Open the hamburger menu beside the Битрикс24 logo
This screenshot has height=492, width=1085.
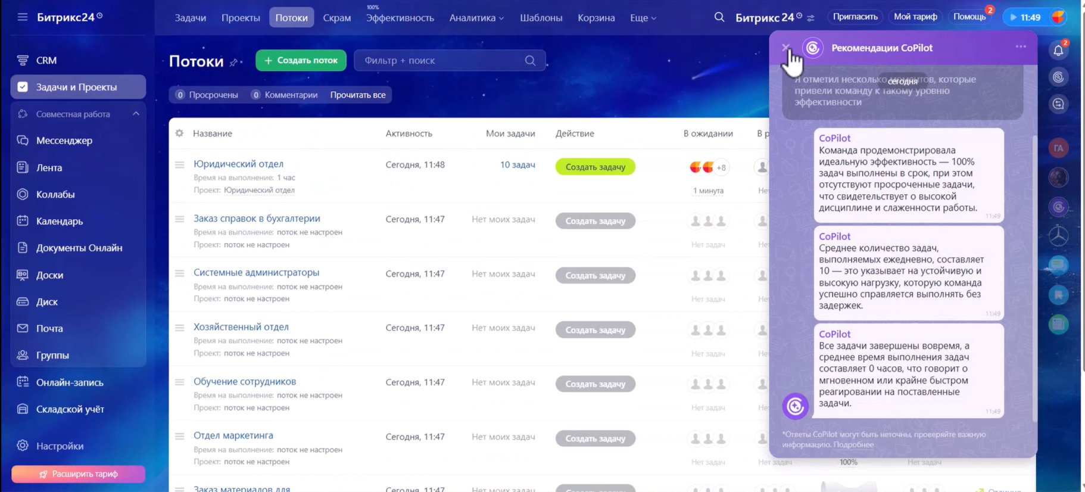tap(23, 17)
